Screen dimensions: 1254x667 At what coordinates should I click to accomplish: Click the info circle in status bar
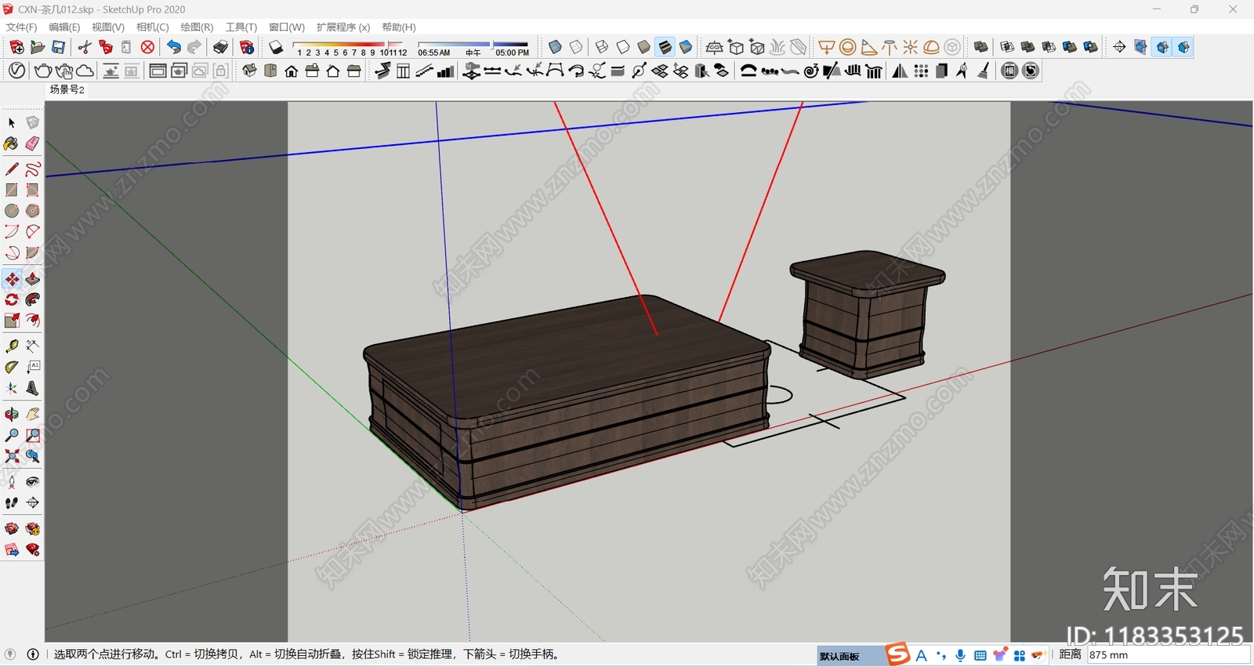pos(33,654)
